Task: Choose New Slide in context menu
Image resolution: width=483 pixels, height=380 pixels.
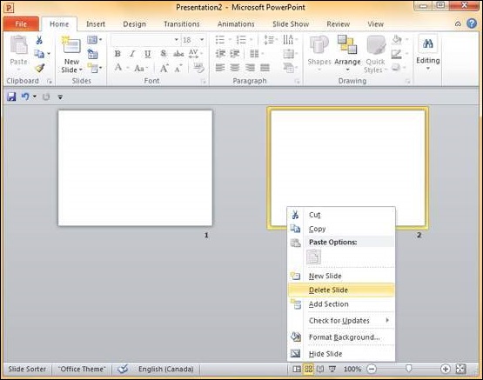Action: 341,276
